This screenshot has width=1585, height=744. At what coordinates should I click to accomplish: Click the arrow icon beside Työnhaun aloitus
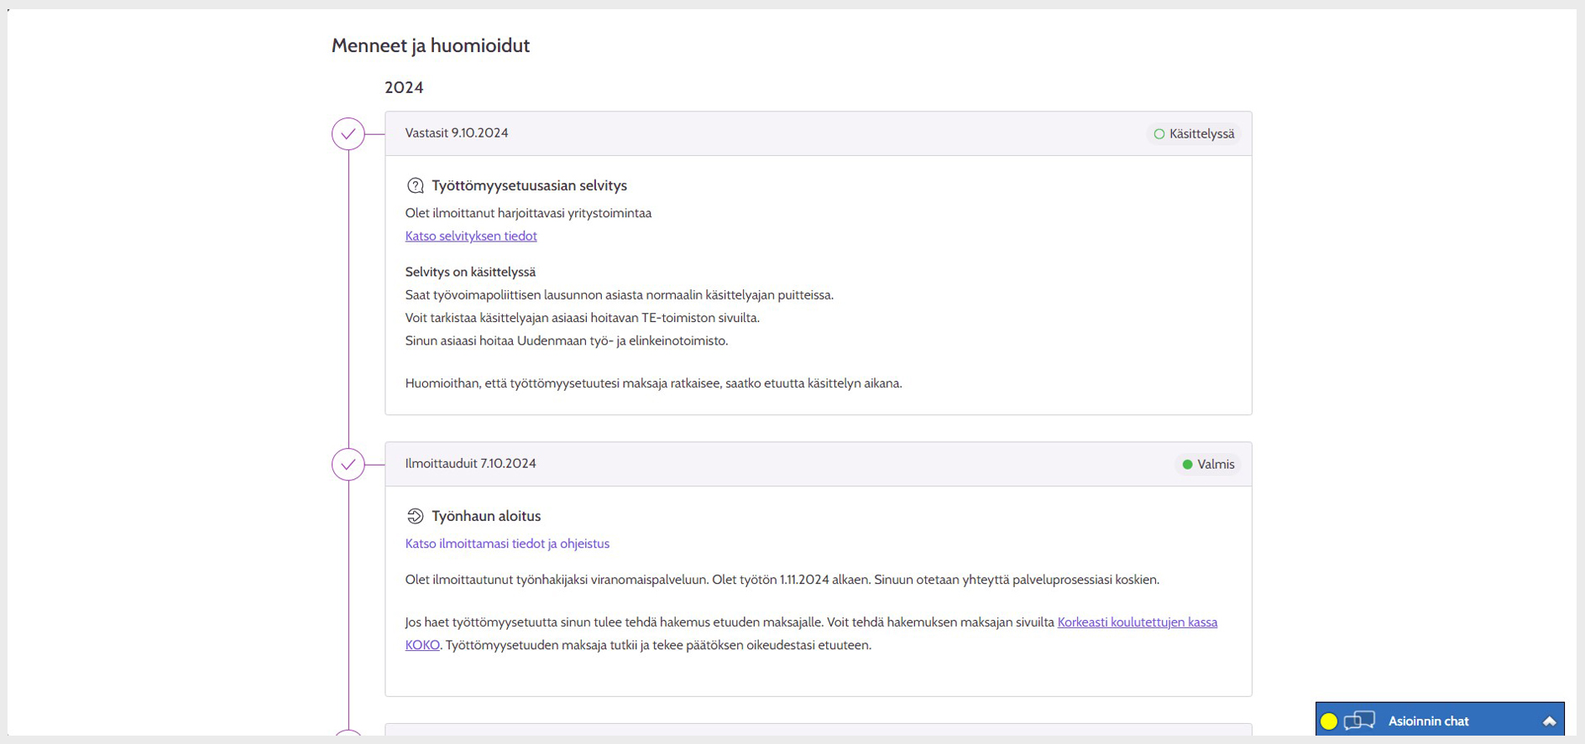415,517
